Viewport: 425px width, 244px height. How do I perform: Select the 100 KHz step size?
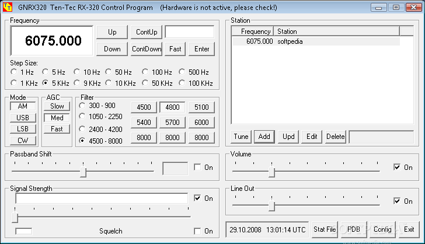point(196,83)
